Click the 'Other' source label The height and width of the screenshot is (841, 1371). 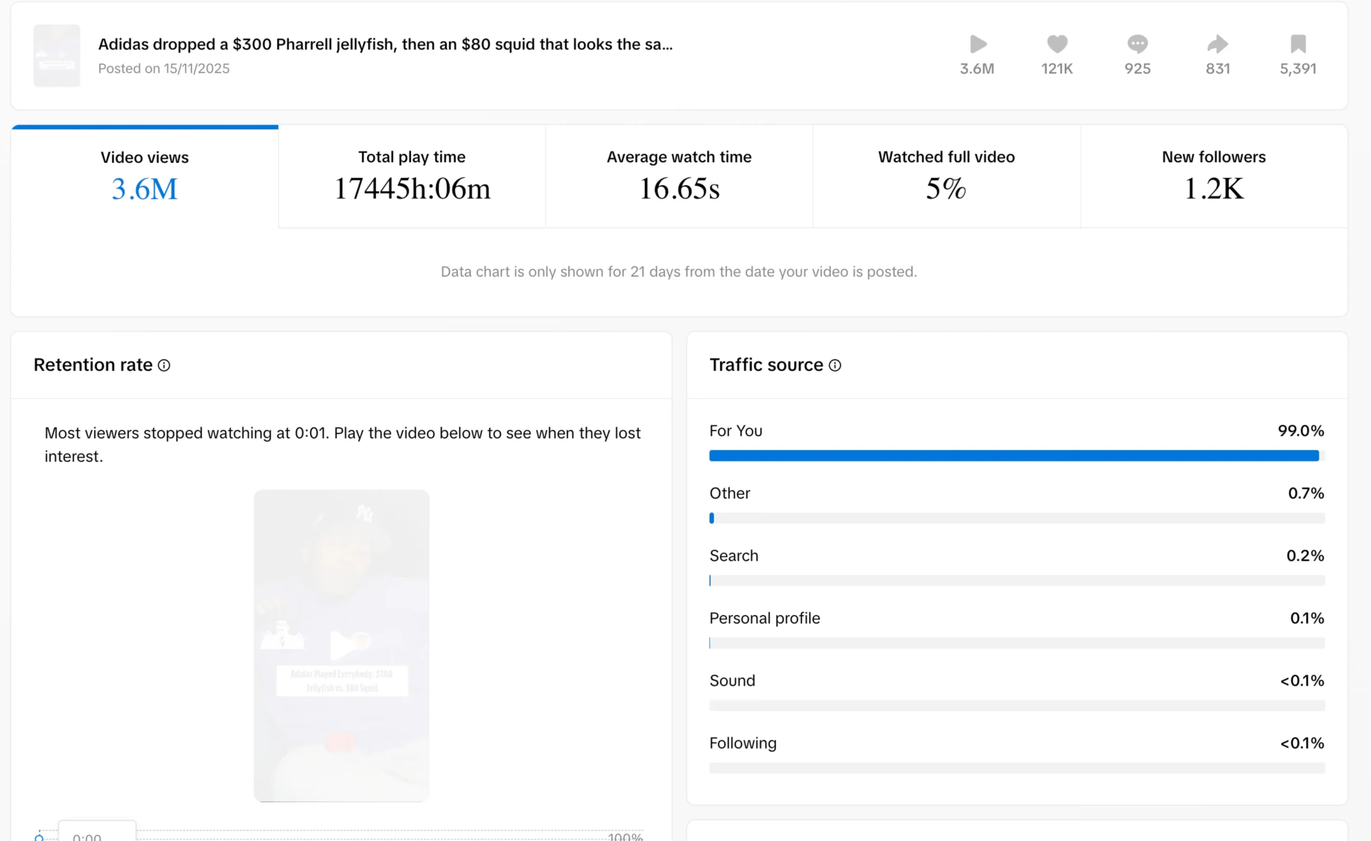(x=729, y=493)
